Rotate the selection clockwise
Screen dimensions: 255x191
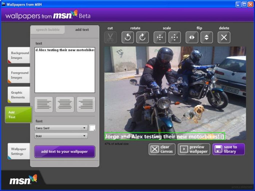point(142,37)
